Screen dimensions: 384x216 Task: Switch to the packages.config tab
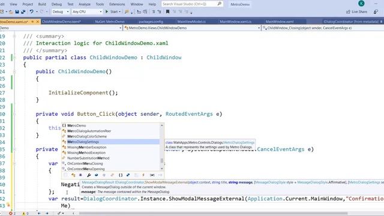click(x=151, y=22)
